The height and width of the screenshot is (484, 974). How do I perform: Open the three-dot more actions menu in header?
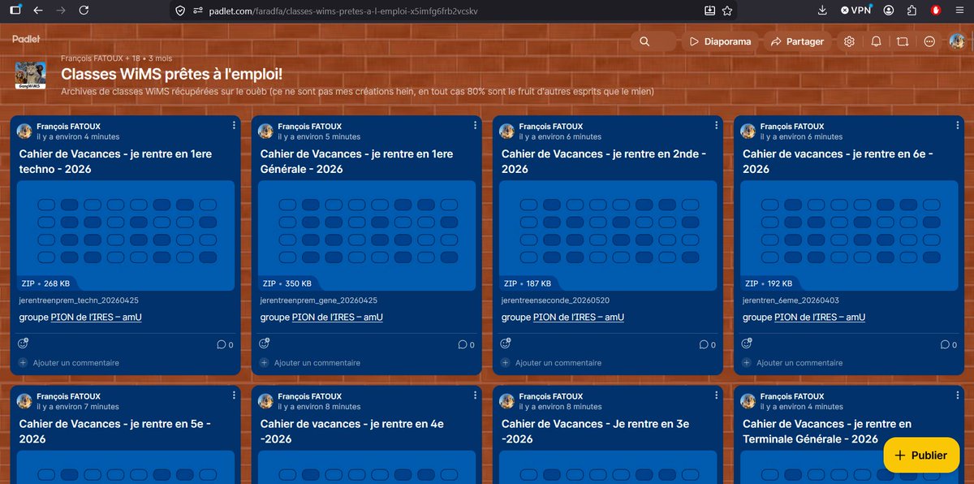(x=929, y=41)
